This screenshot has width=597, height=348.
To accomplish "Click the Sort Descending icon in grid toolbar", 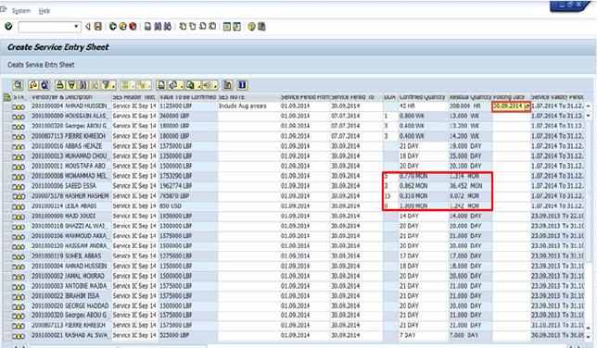I will (71, 85).
